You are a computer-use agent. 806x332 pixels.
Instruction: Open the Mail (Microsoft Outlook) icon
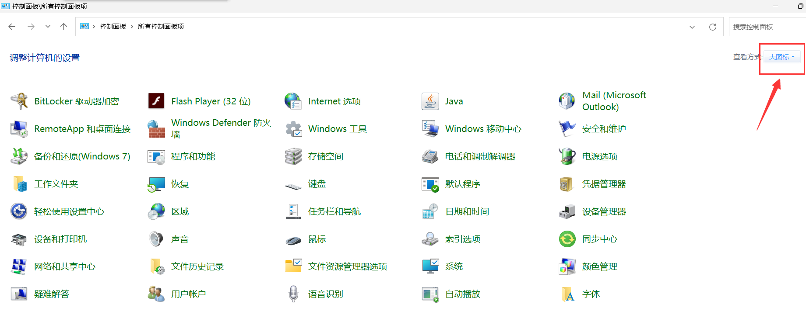click(x=567, y=101)
